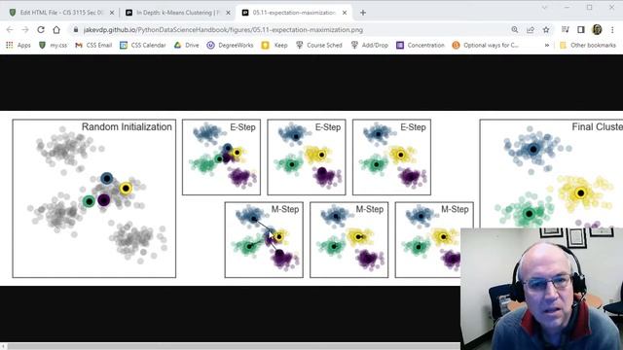Screen dimensions: 623x350
Task: Open Chrome three-dot menu
Action: click(x=612, y=30)
